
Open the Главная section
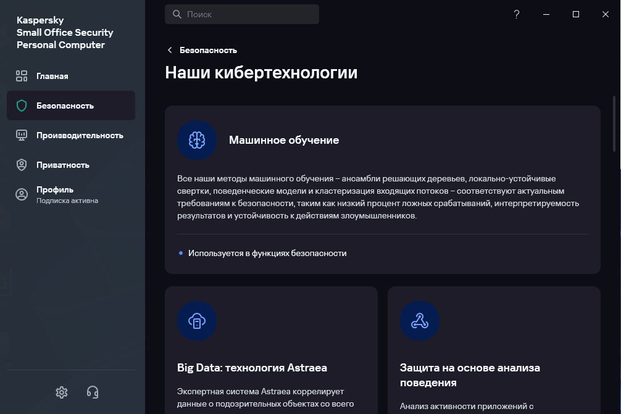70,76
